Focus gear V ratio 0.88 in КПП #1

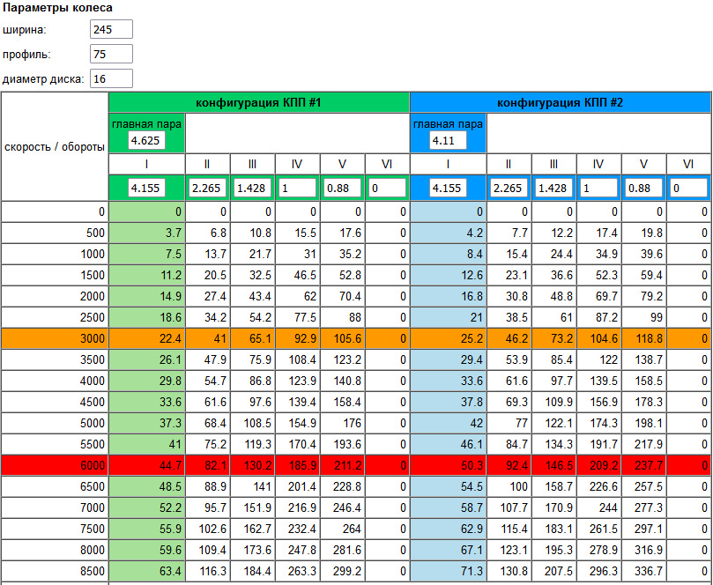pos(343,188)
